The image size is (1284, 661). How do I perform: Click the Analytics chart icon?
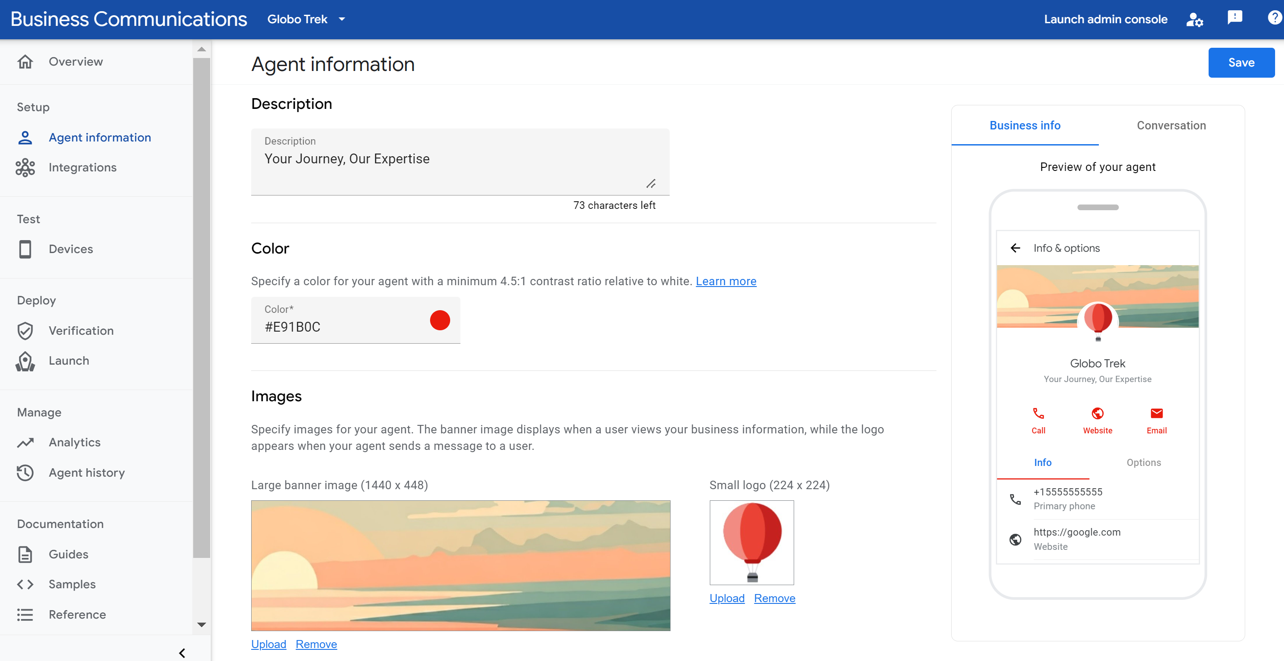point(25,441)
